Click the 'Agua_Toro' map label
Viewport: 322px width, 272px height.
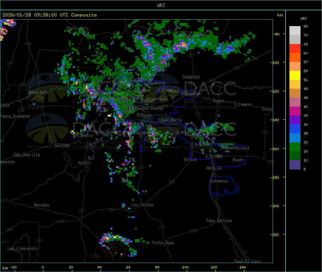click(38, 92)
